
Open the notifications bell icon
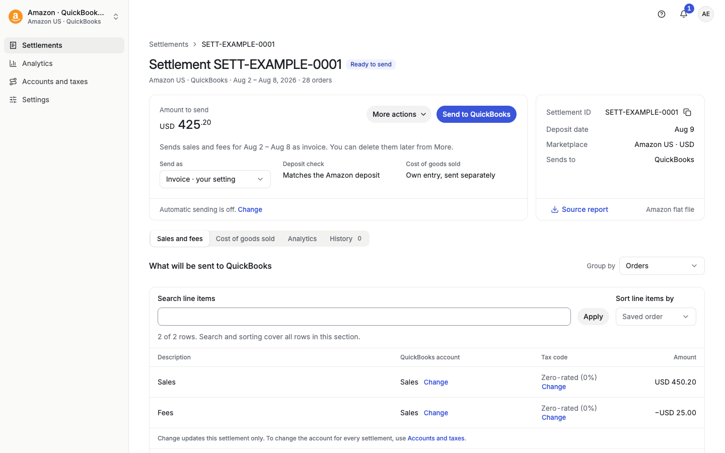point(684,14)
